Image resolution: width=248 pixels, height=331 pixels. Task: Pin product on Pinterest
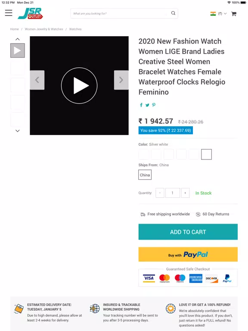154,105
